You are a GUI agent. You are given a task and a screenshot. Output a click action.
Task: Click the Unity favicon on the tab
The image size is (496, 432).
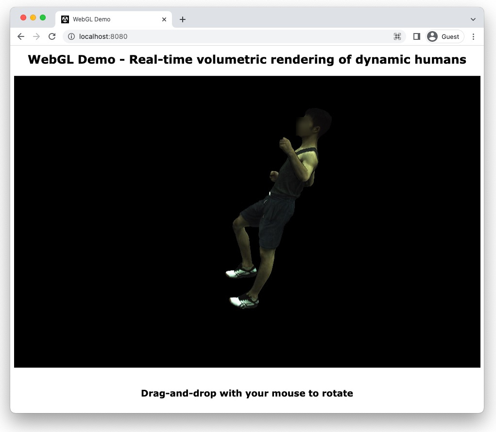[65, 19]
